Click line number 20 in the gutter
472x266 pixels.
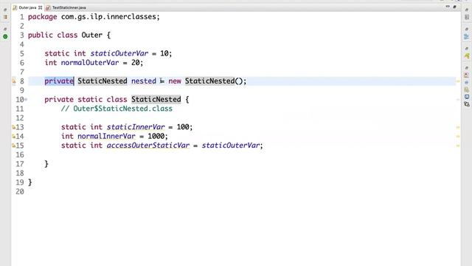pos(20,191)
